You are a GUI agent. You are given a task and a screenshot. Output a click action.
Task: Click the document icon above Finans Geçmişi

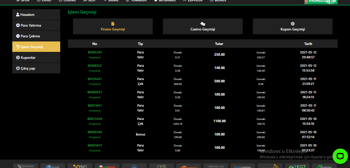113,24
